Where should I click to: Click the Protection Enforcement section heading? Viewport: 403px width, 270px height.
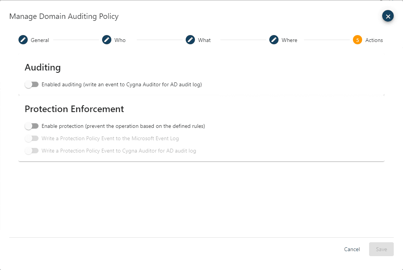[x=74, y=109]
